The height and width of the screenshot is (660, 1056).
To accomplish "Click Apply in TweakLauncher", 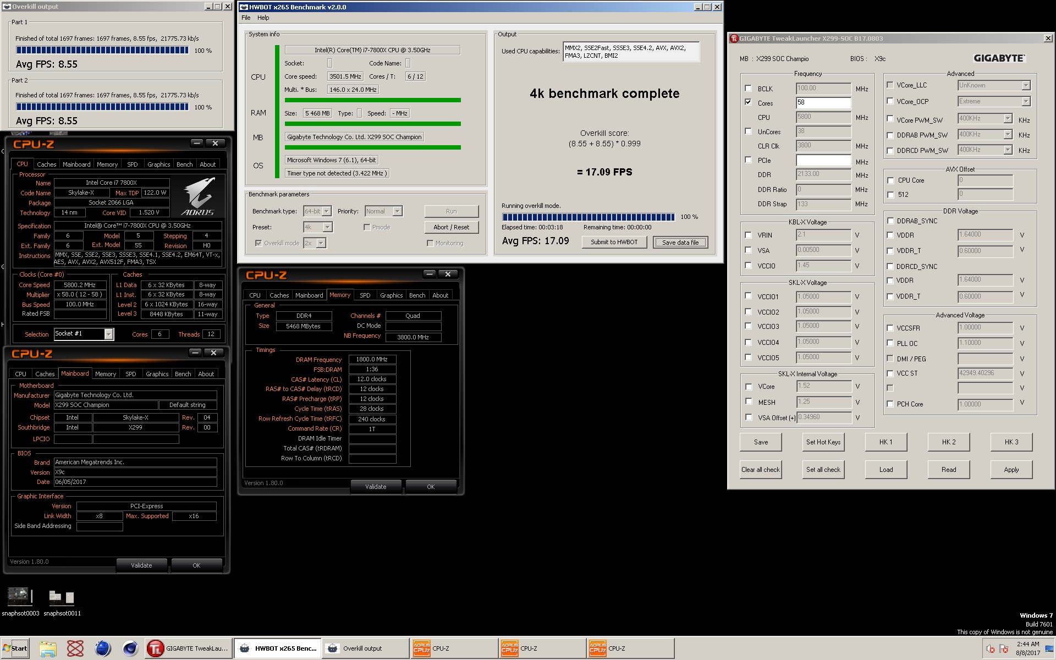I will point(1011,470).
